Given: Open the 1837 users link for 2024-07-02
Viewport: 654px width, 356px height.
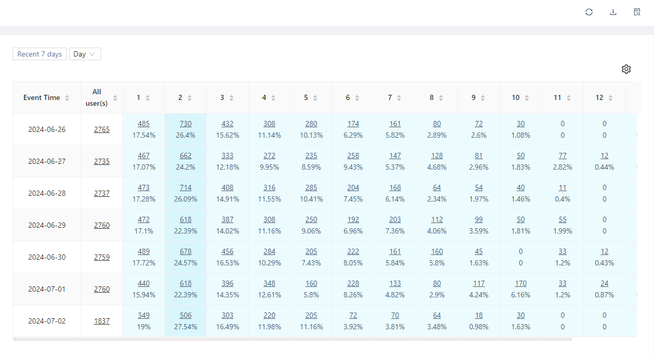Looking at the screenshot, I should tap(102, 321).
